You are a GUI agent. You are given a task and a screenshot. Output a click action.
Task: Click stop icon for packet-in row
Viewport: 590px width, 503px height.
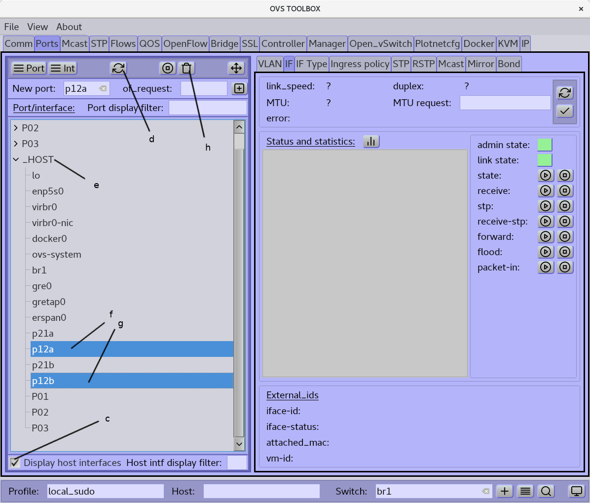coord(565,268)
